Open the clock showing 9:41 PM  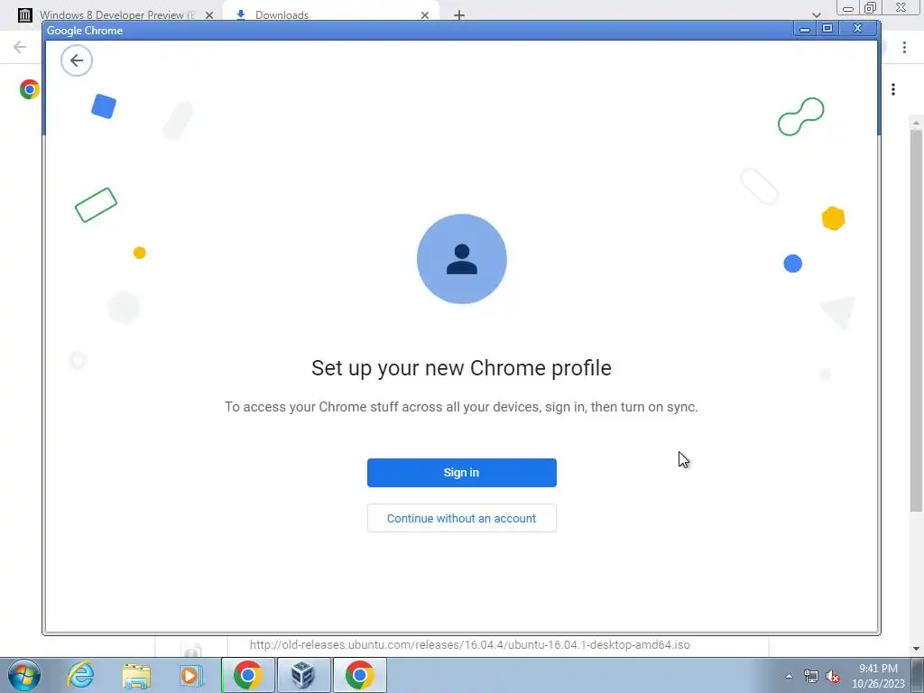878,676
